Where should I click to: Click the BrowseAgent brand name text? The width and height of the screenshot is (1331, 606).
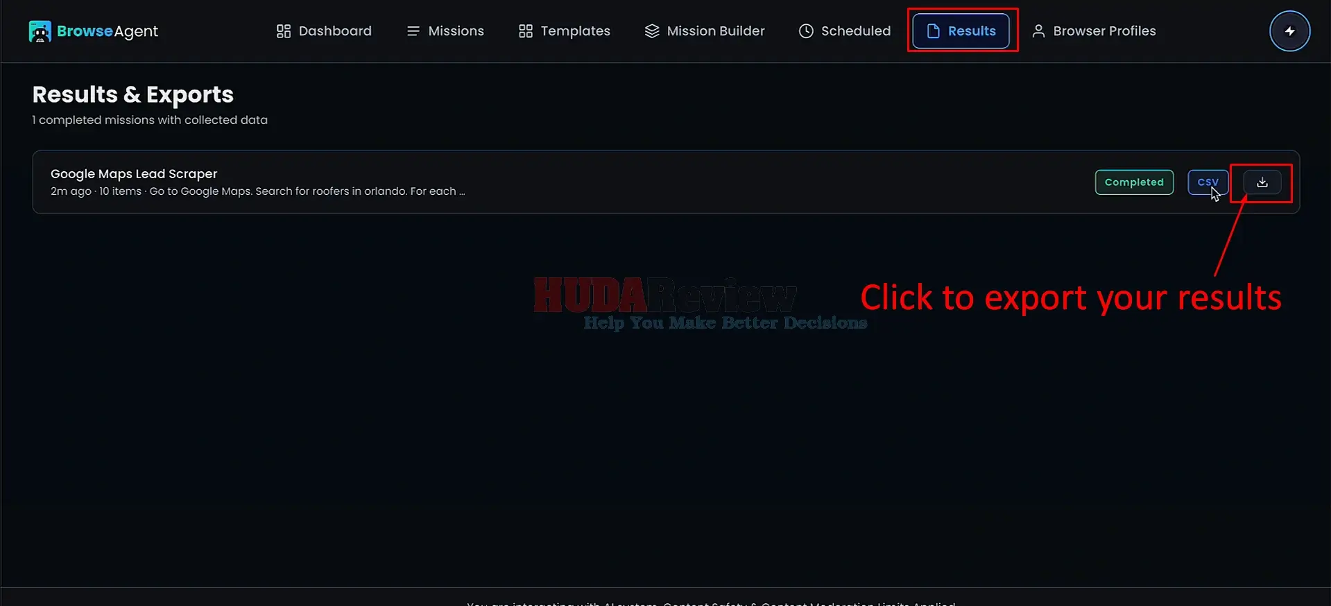pyautogui.click(x=108, y=31)
